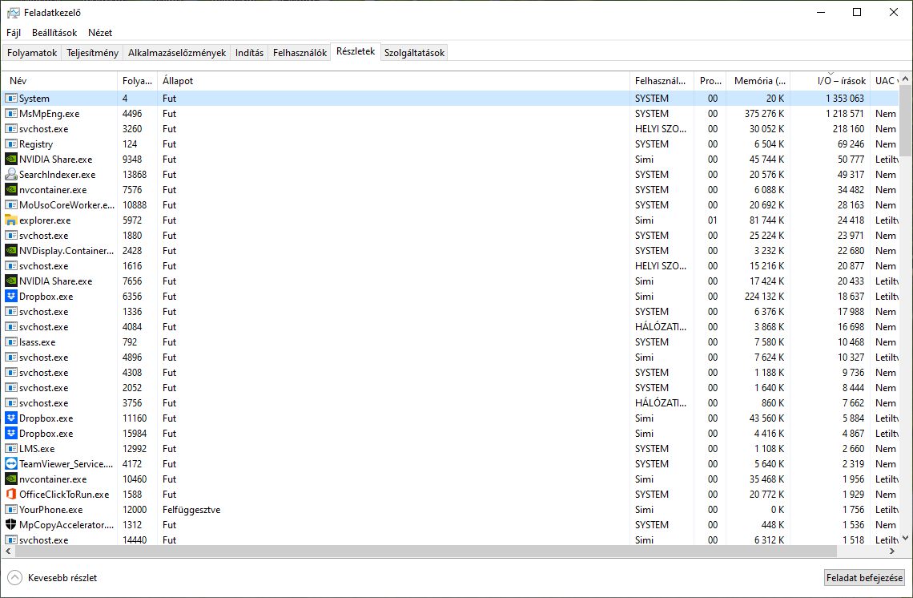Screen dimensions: 913x598
Task: Open the Nézet menu
Action: (x=99, y=33)
